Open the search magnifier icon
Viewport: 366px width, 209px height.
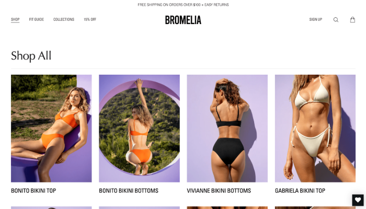click(336, 20)
